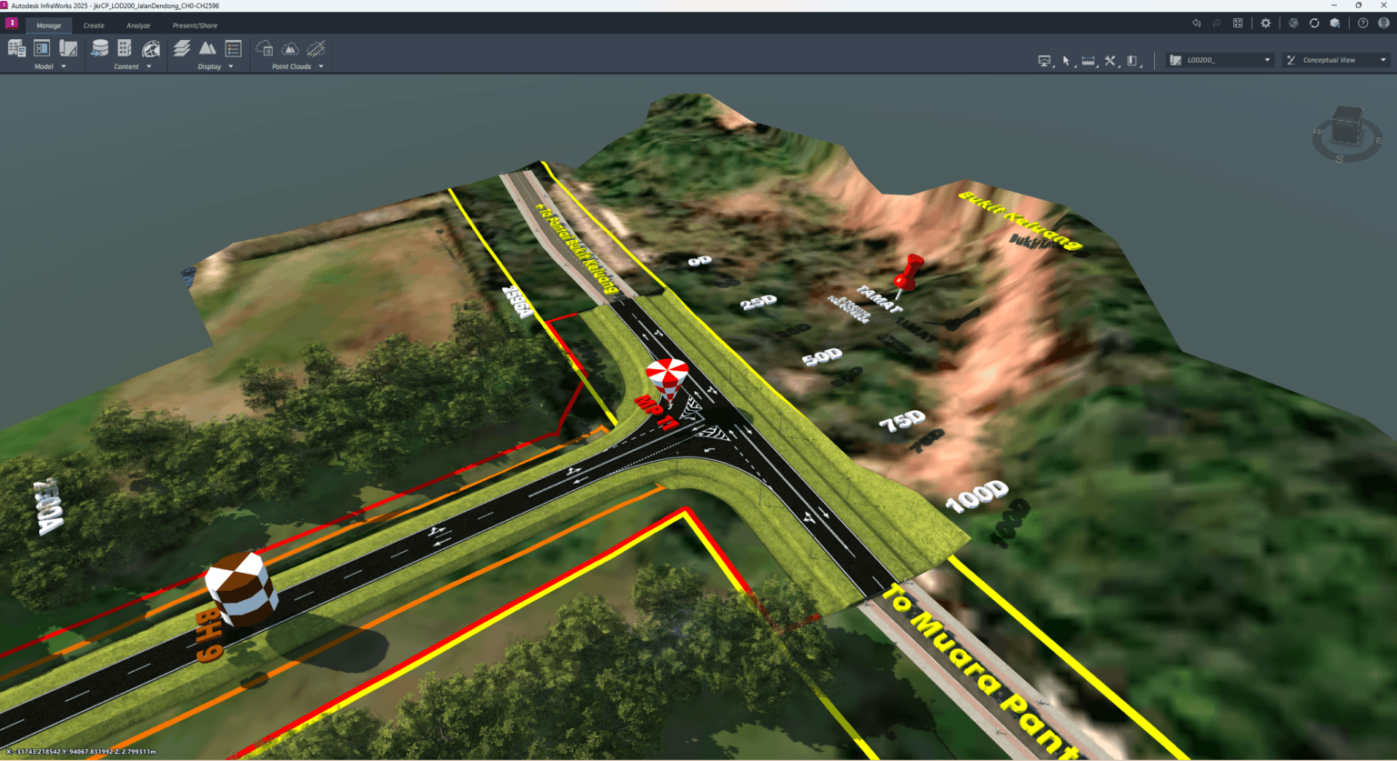Switch to the Analyze tab
The image size is (1397, 761).
click(138, 25)
